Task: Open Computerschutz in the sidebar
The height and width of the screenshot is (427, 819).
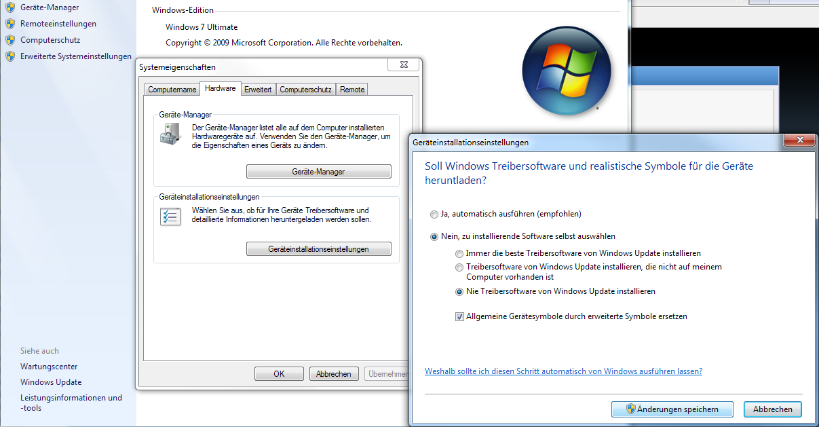Action: click(50, 40)
